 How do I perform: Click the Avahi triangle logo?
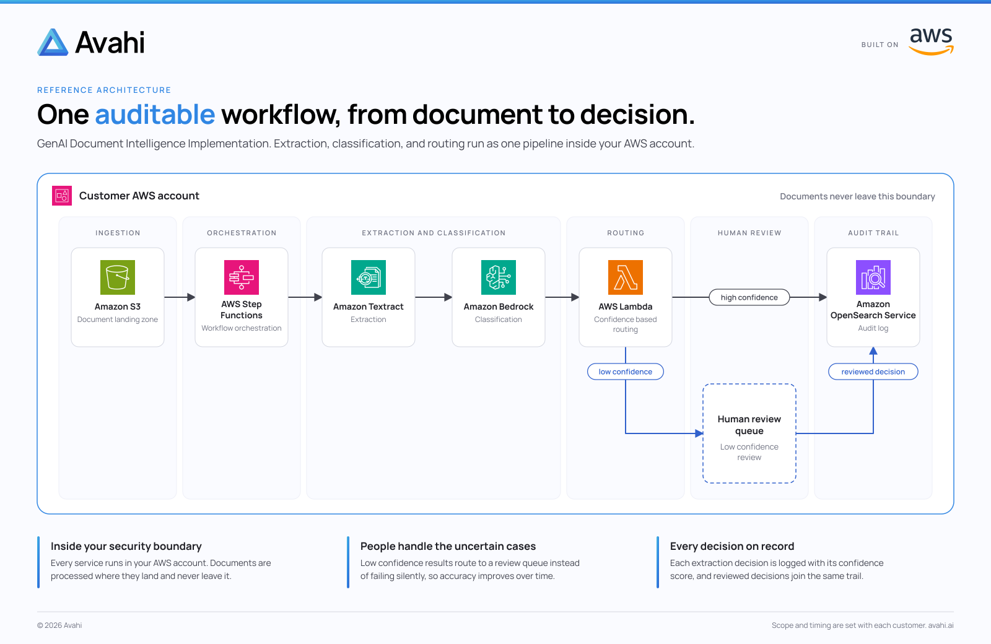(x=53, y=42)
